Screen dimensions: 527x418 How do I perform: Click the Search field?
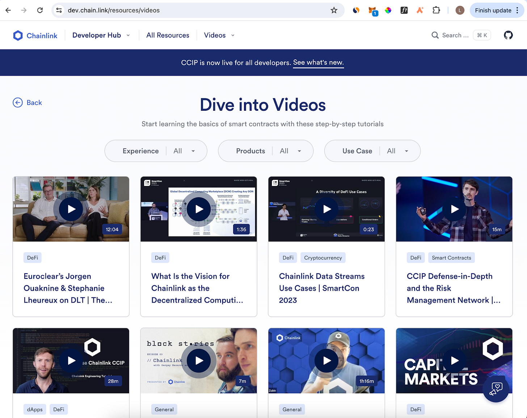[x=460, y=35]
